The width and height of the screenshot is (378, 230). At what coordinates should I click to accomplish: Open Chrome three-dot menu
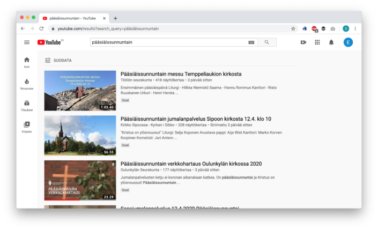355,28
